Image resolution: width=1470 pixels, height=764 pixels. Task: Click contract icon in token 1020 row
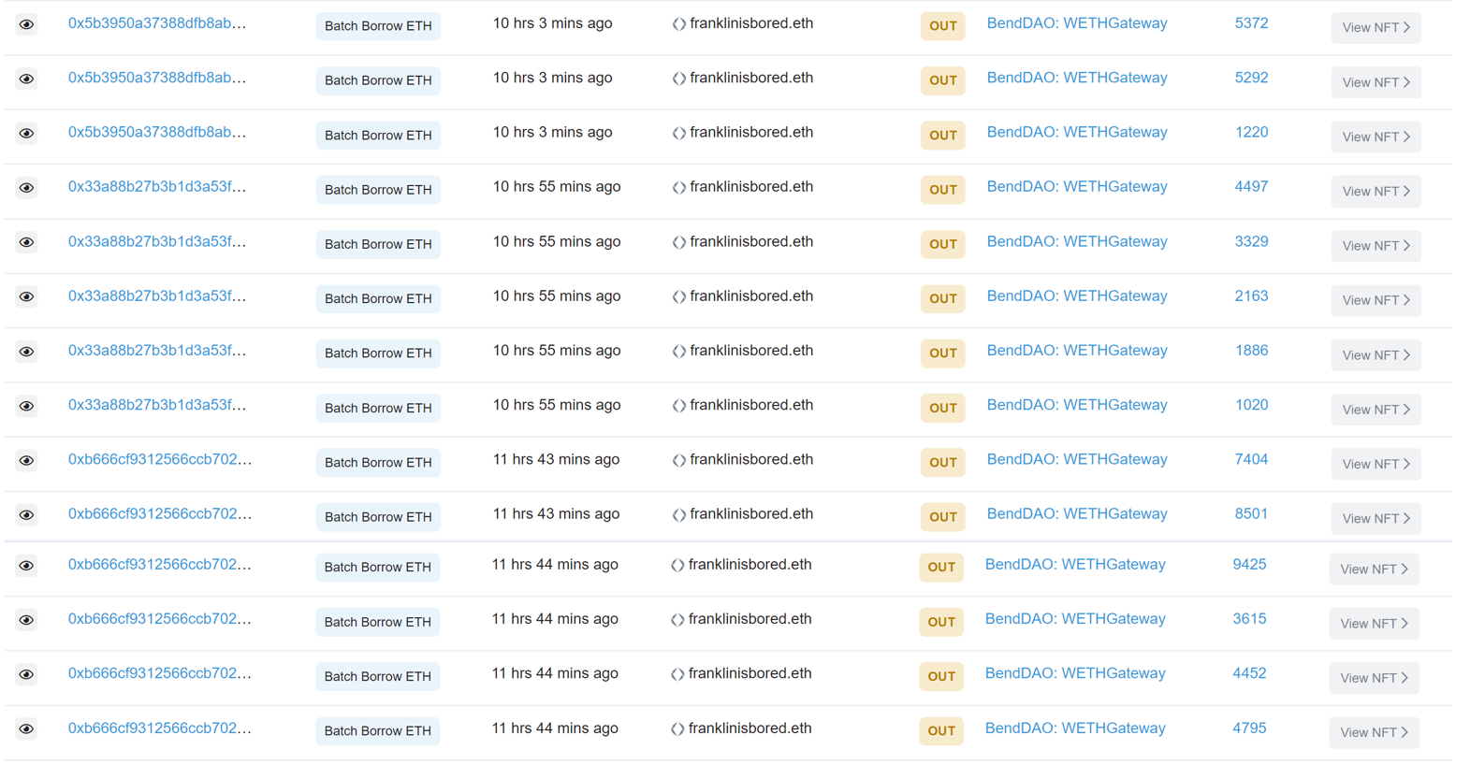679,406
